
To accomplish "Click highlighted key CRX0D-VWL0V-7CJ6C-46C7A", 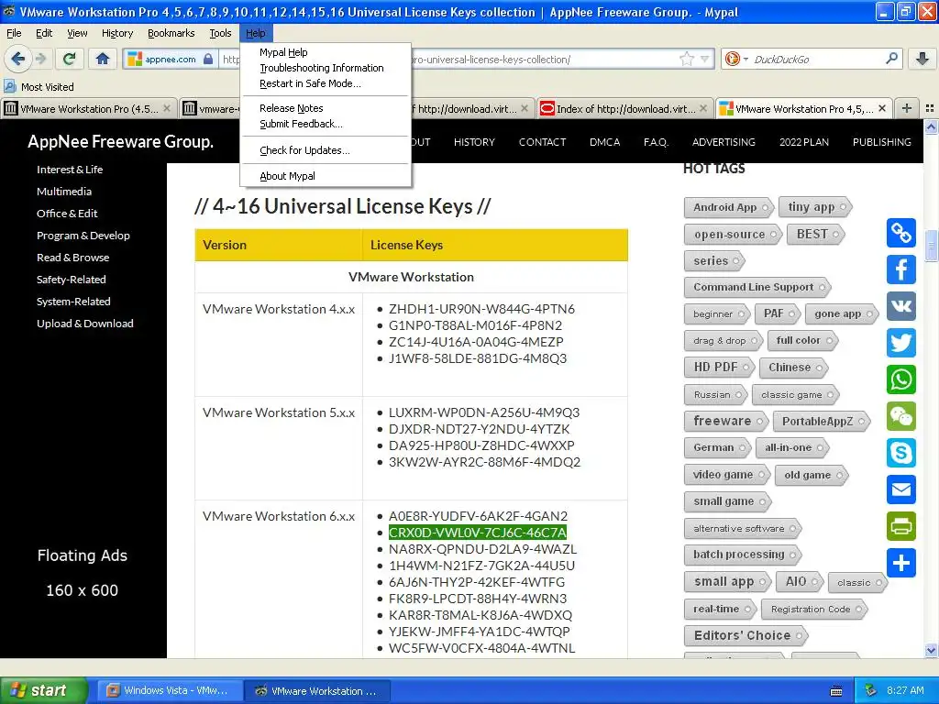I will pos(477,533).
